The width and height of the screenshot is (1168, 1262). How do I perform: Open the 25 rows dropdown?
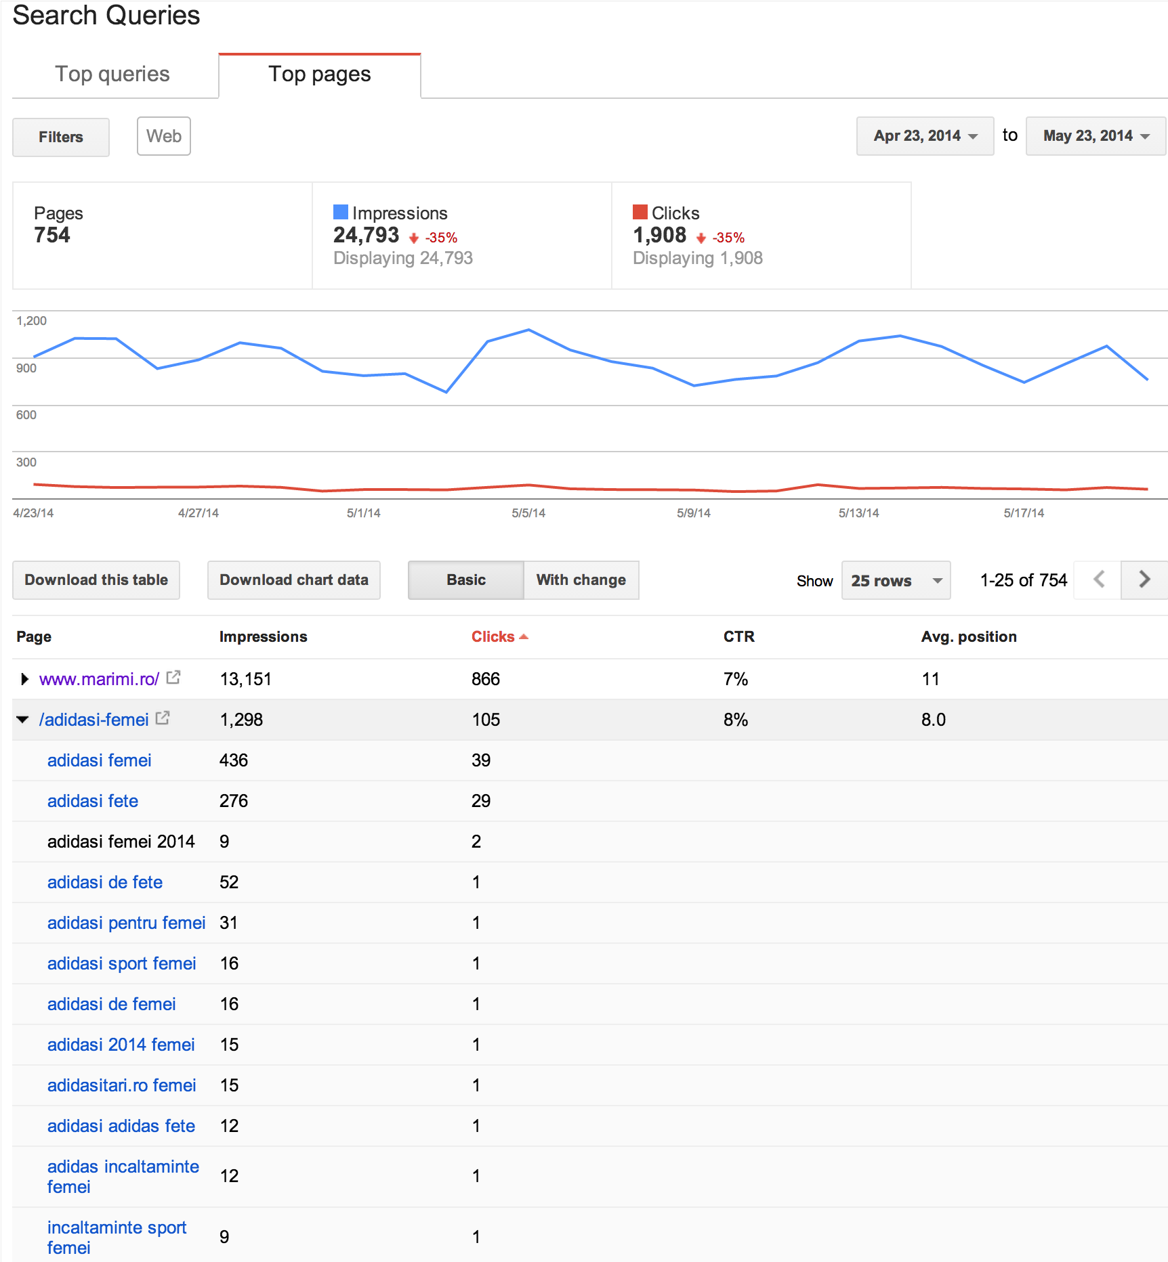click(x=896, y=580)
